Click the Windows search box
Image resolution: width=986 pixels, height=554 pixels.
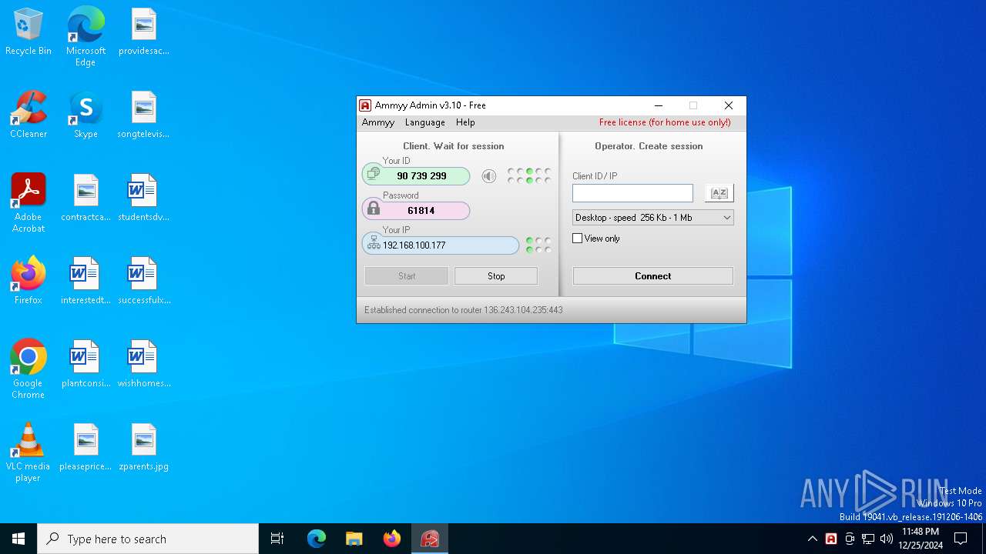(x=148, y=539)
